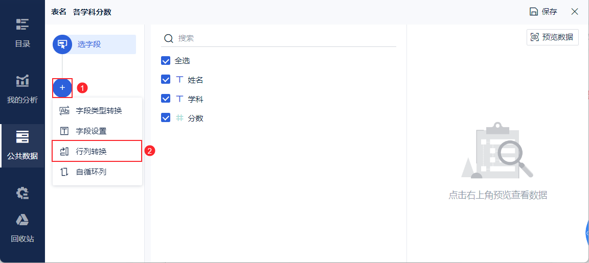Image resolution: width=589 pixels, height=263 pixels.
Task: Pick 行列转换 in the dropdown menu
Action: (x=91, y=151)
